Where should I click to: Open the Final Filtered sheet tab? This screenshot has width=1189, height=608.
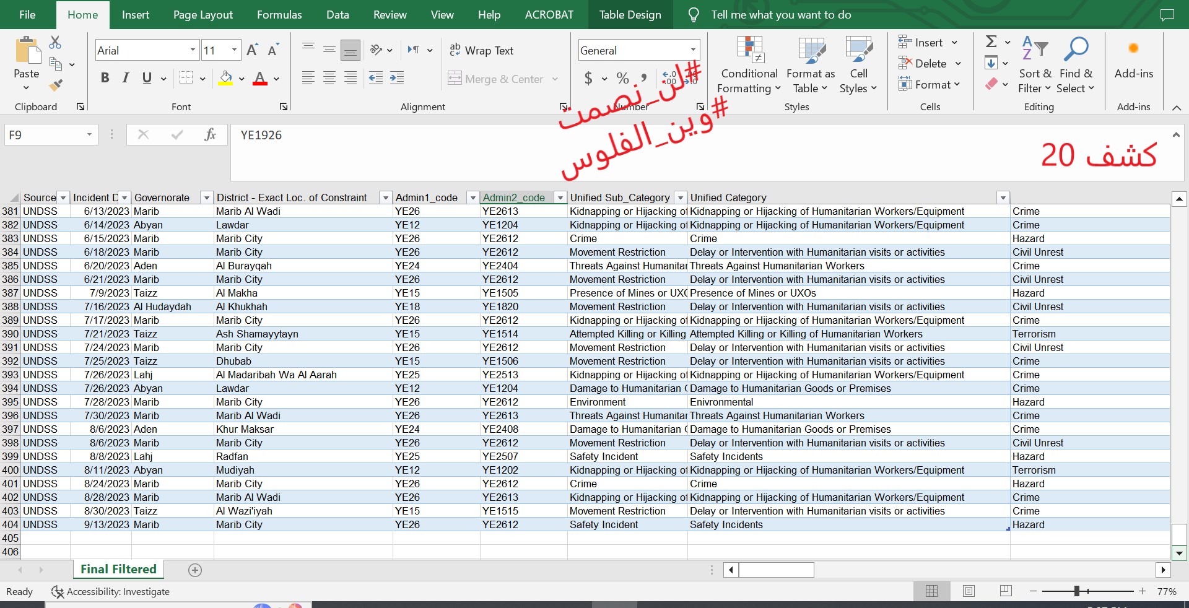(x=118, y=569)
